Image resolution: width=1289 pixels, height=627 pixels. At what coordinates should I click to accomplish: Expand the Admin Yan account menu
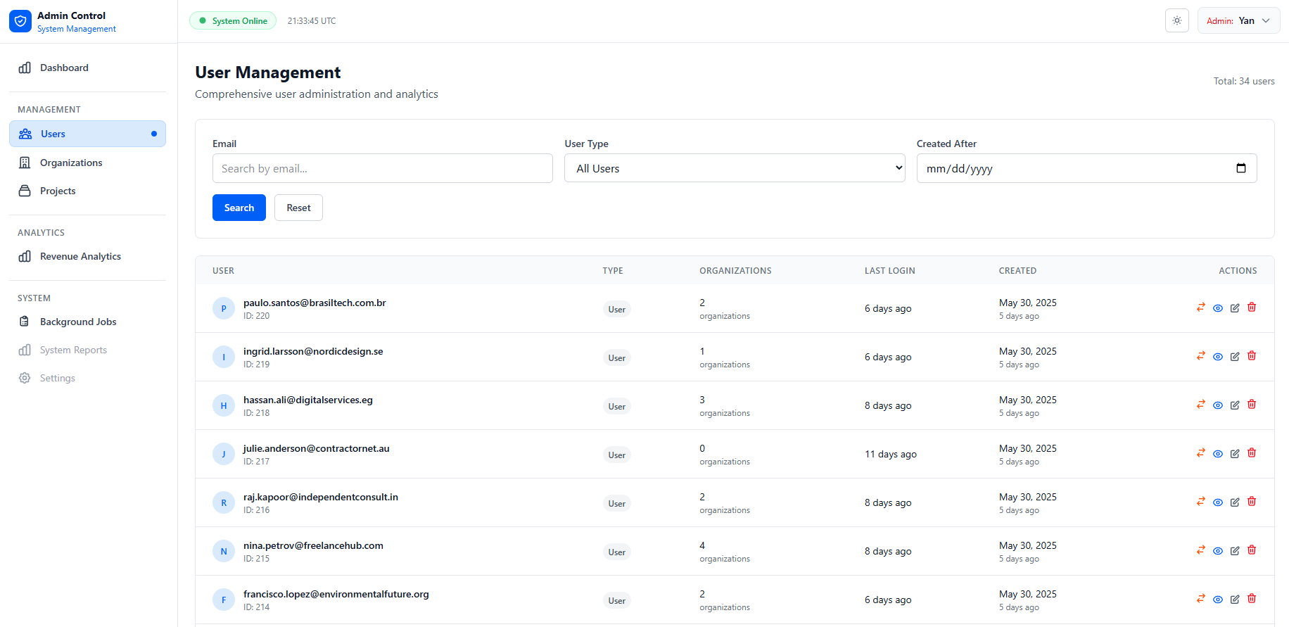1238,21
